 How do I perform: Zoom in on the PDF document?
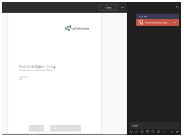point(62,128)
